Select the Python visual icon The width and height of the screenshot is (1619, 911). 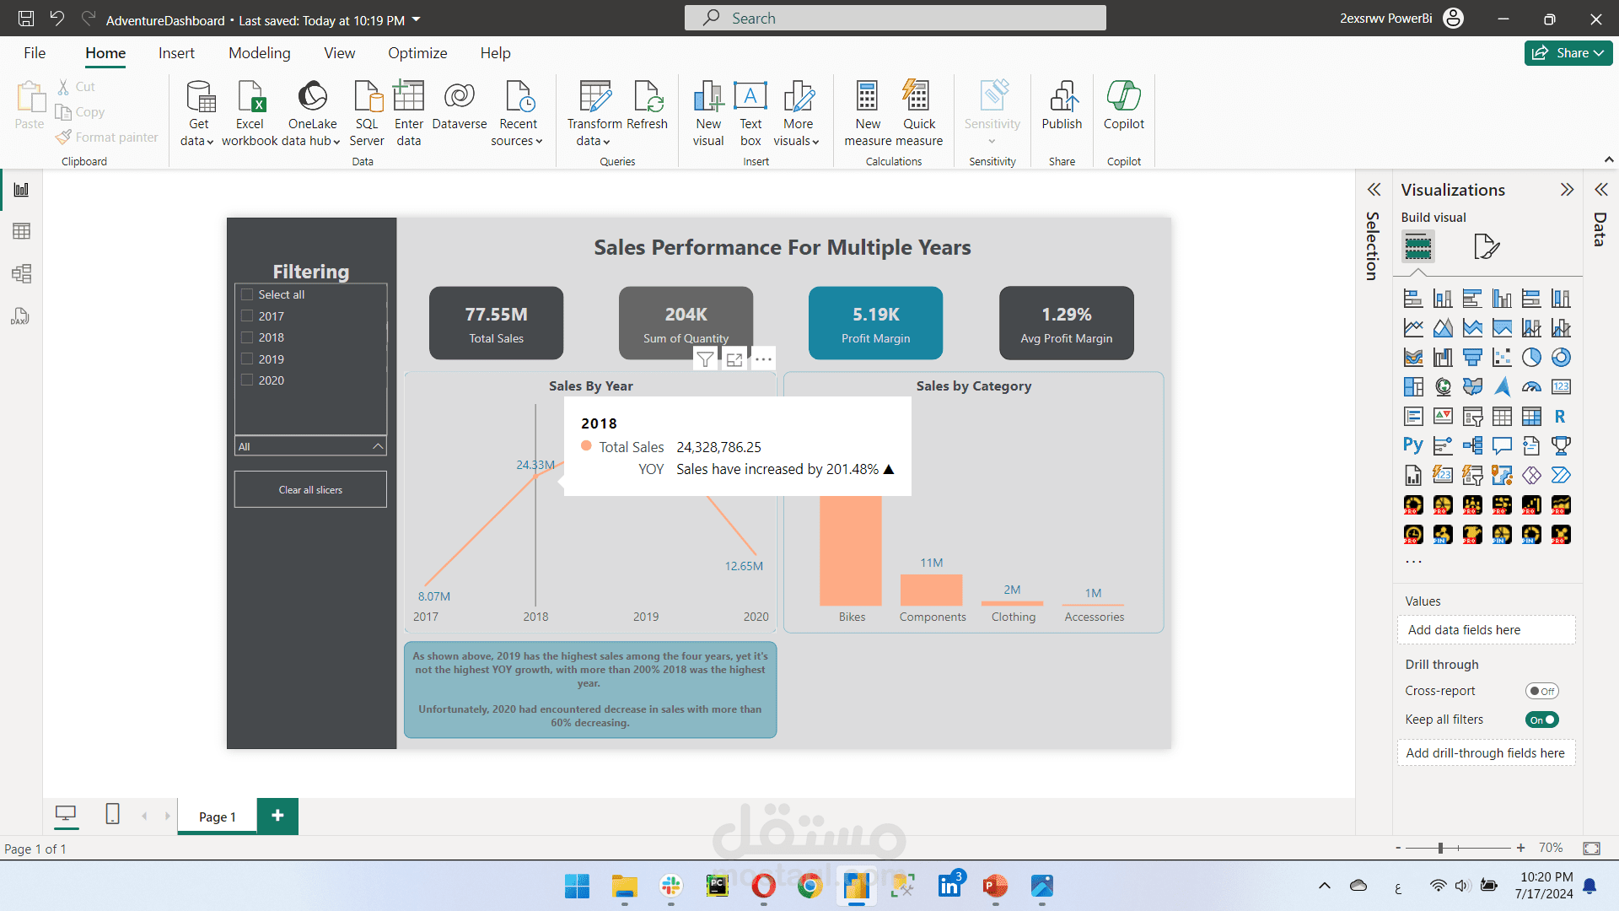coord(1413,445)
